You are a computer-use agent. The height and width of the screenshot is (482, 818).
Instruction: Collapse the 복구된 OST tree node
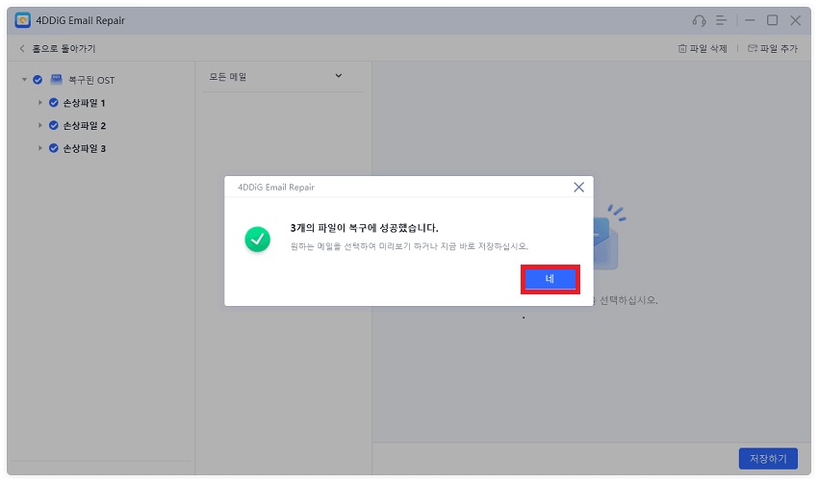pos(24,80)
